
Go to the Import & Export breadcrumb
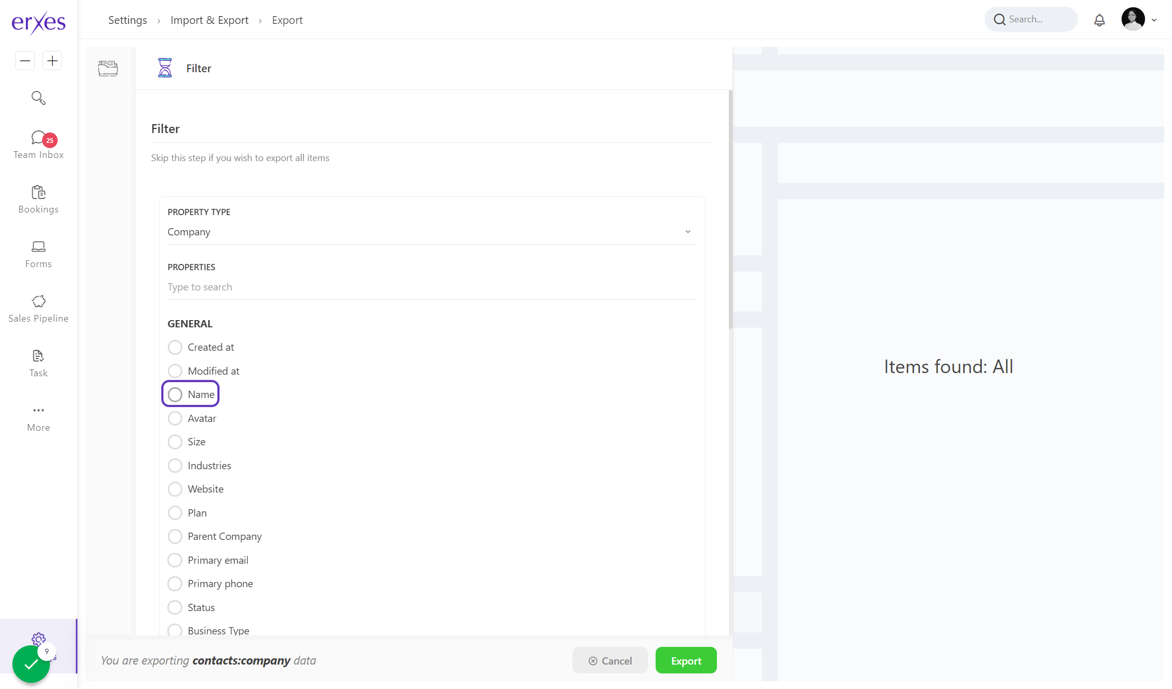click(x=209, y=20)
